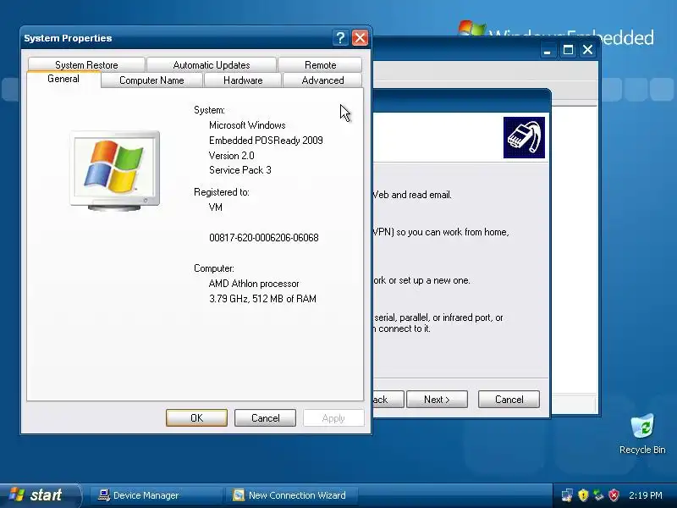Click the help question mark in System Properties
677x508 pixels.
click(340, 38)
